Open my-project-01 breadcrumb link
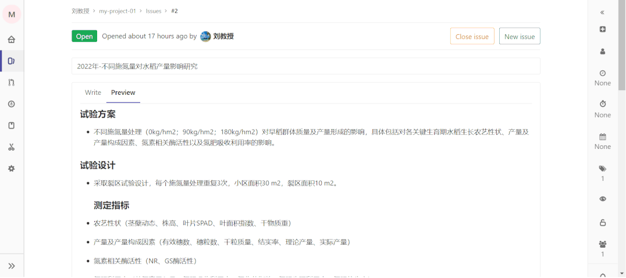This screenshot has height=278, width=626. coord(118,11)
